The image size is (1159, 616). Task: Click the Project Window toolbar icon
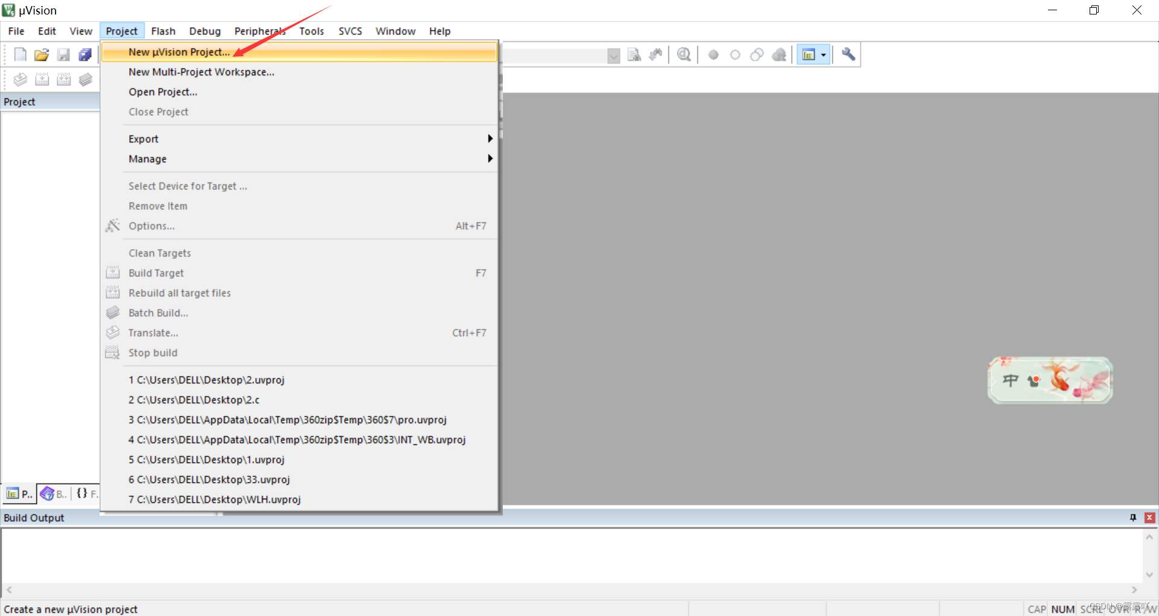[x=809, y=55]
